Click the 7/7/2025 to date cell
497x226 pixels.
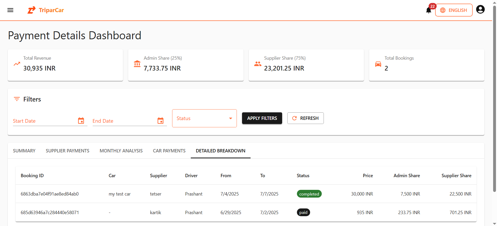click(269, 194)
